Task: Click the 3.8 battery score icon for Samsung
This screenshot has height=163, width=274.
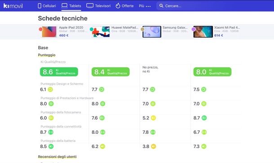Action: click(x=154, y=146)
